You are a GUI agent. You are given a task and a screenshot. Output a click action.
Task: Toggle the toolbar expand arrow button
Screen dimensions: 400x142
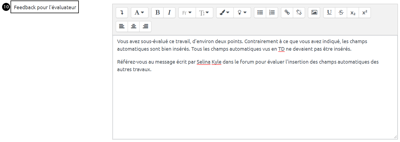coord(122,13)
